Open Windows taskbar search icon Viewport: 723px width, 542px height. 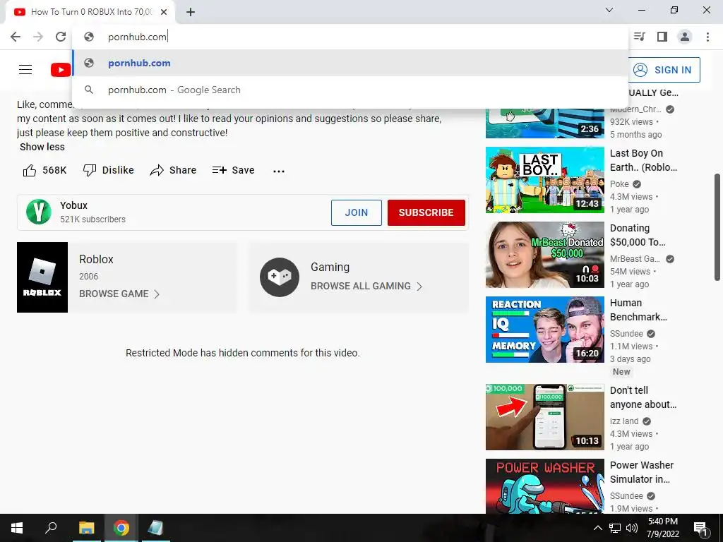coord(51,527)
